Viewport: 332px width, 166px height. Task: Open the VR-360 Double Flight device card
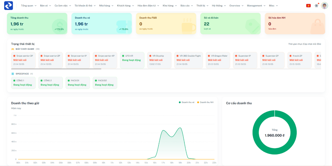pyautogui.click(x=189, y=60)
